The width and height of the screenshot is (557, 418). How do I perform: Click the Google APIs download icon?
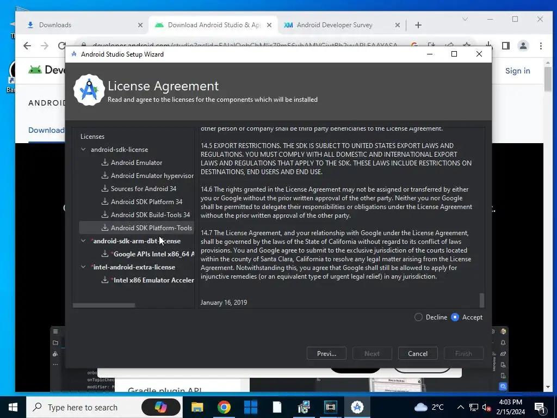point(105,254)
